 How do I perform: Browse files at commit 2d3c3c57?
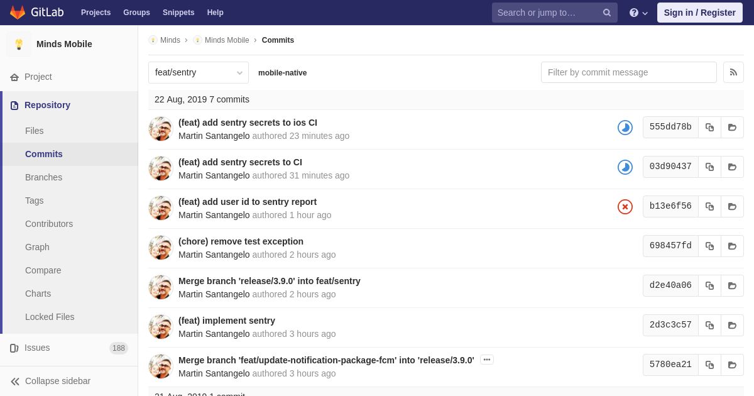point(732,325)
